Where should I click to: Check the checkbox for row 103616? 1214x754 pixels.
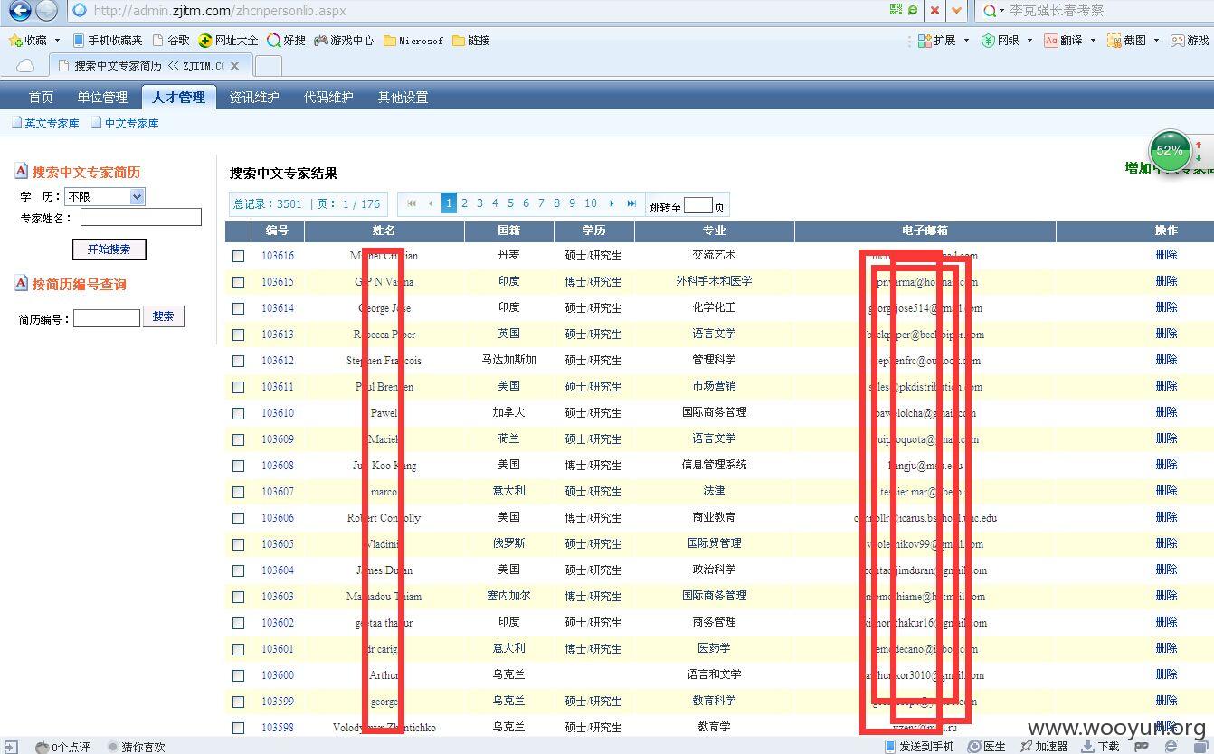click(238, 256)
